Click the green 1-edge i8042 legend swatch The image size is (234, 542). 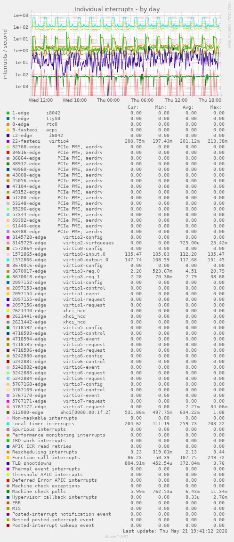point(8,113)
